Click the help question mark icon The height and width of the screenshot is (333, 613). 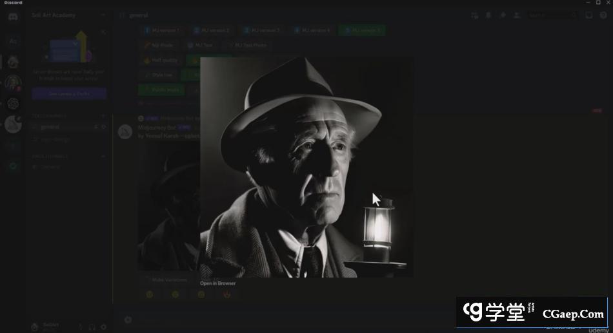tap(603, 15)
